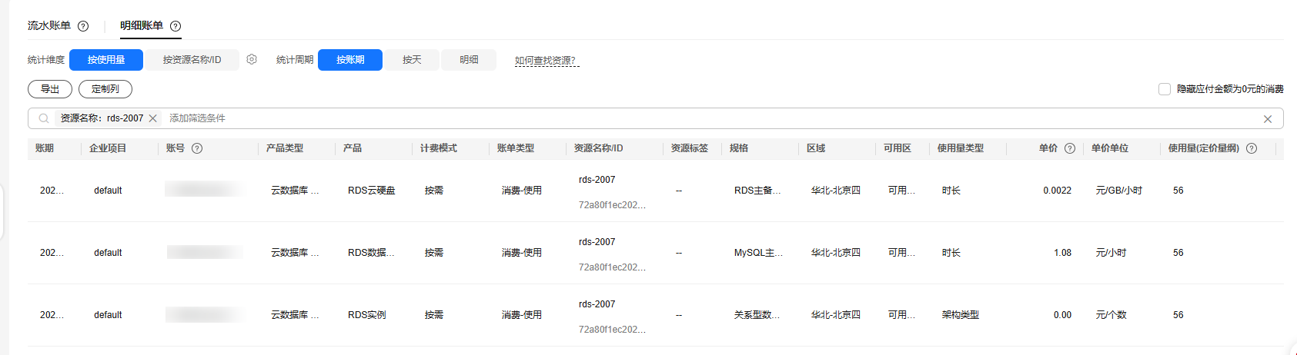Click help icon next to 单价 column header

[x=1069, y=148]
